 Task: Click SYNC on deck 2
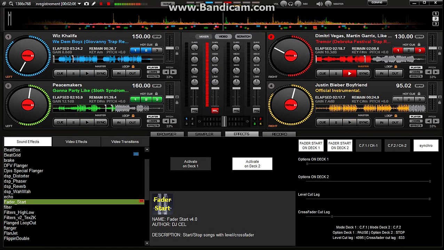tap(364, 73)
